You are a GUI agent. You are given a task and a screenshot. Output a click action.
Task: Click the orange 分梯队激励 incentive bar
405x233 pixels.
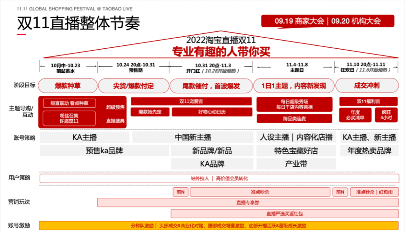pos(219,226)
